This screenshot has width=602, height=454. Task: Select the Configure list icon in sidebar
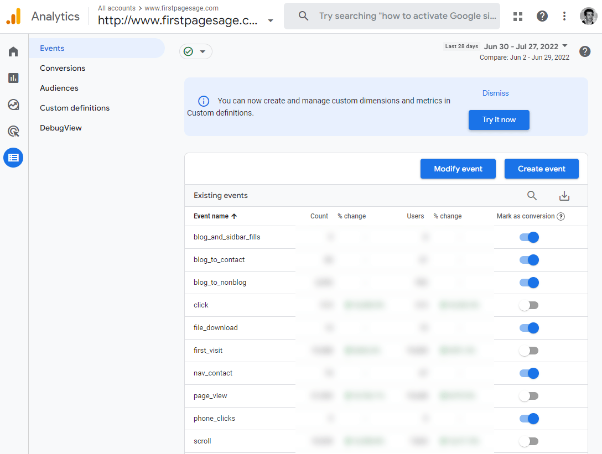(x=13, y=158)
